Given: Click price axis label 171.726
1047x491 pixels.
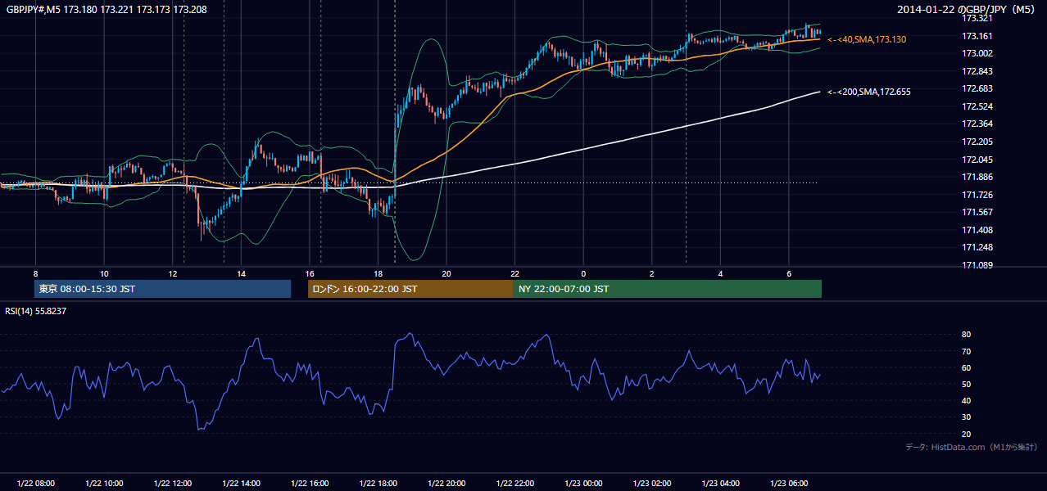Looking at the screenshot, I should pos(977,195).
